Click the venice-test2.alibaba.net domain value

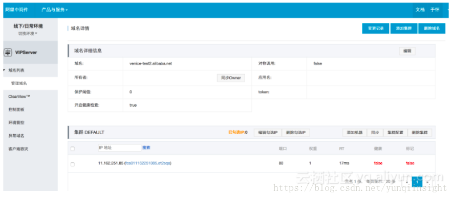[150, 64]
